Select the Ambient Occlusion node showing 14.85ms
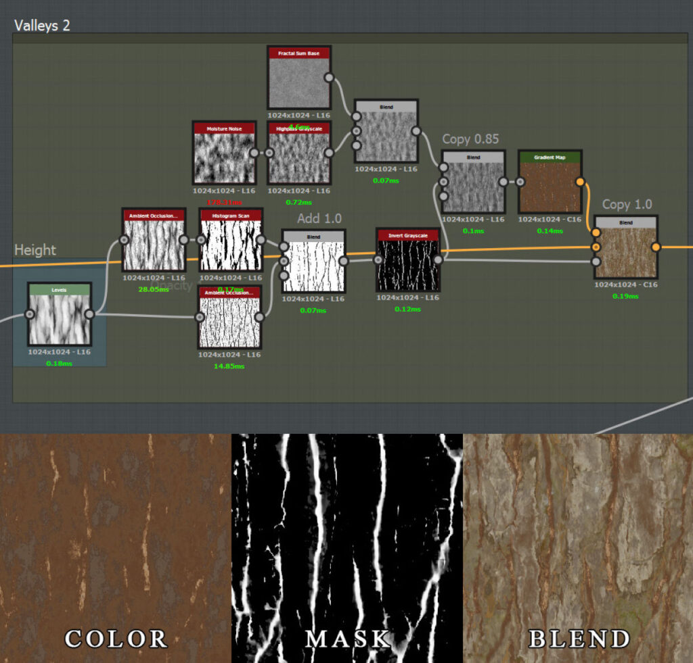The width and height of the screenshot is (693, 663). [229, 317]
